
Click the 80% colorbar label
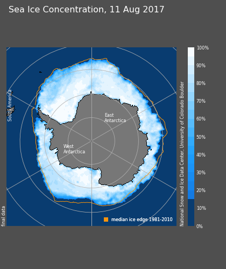201,83
